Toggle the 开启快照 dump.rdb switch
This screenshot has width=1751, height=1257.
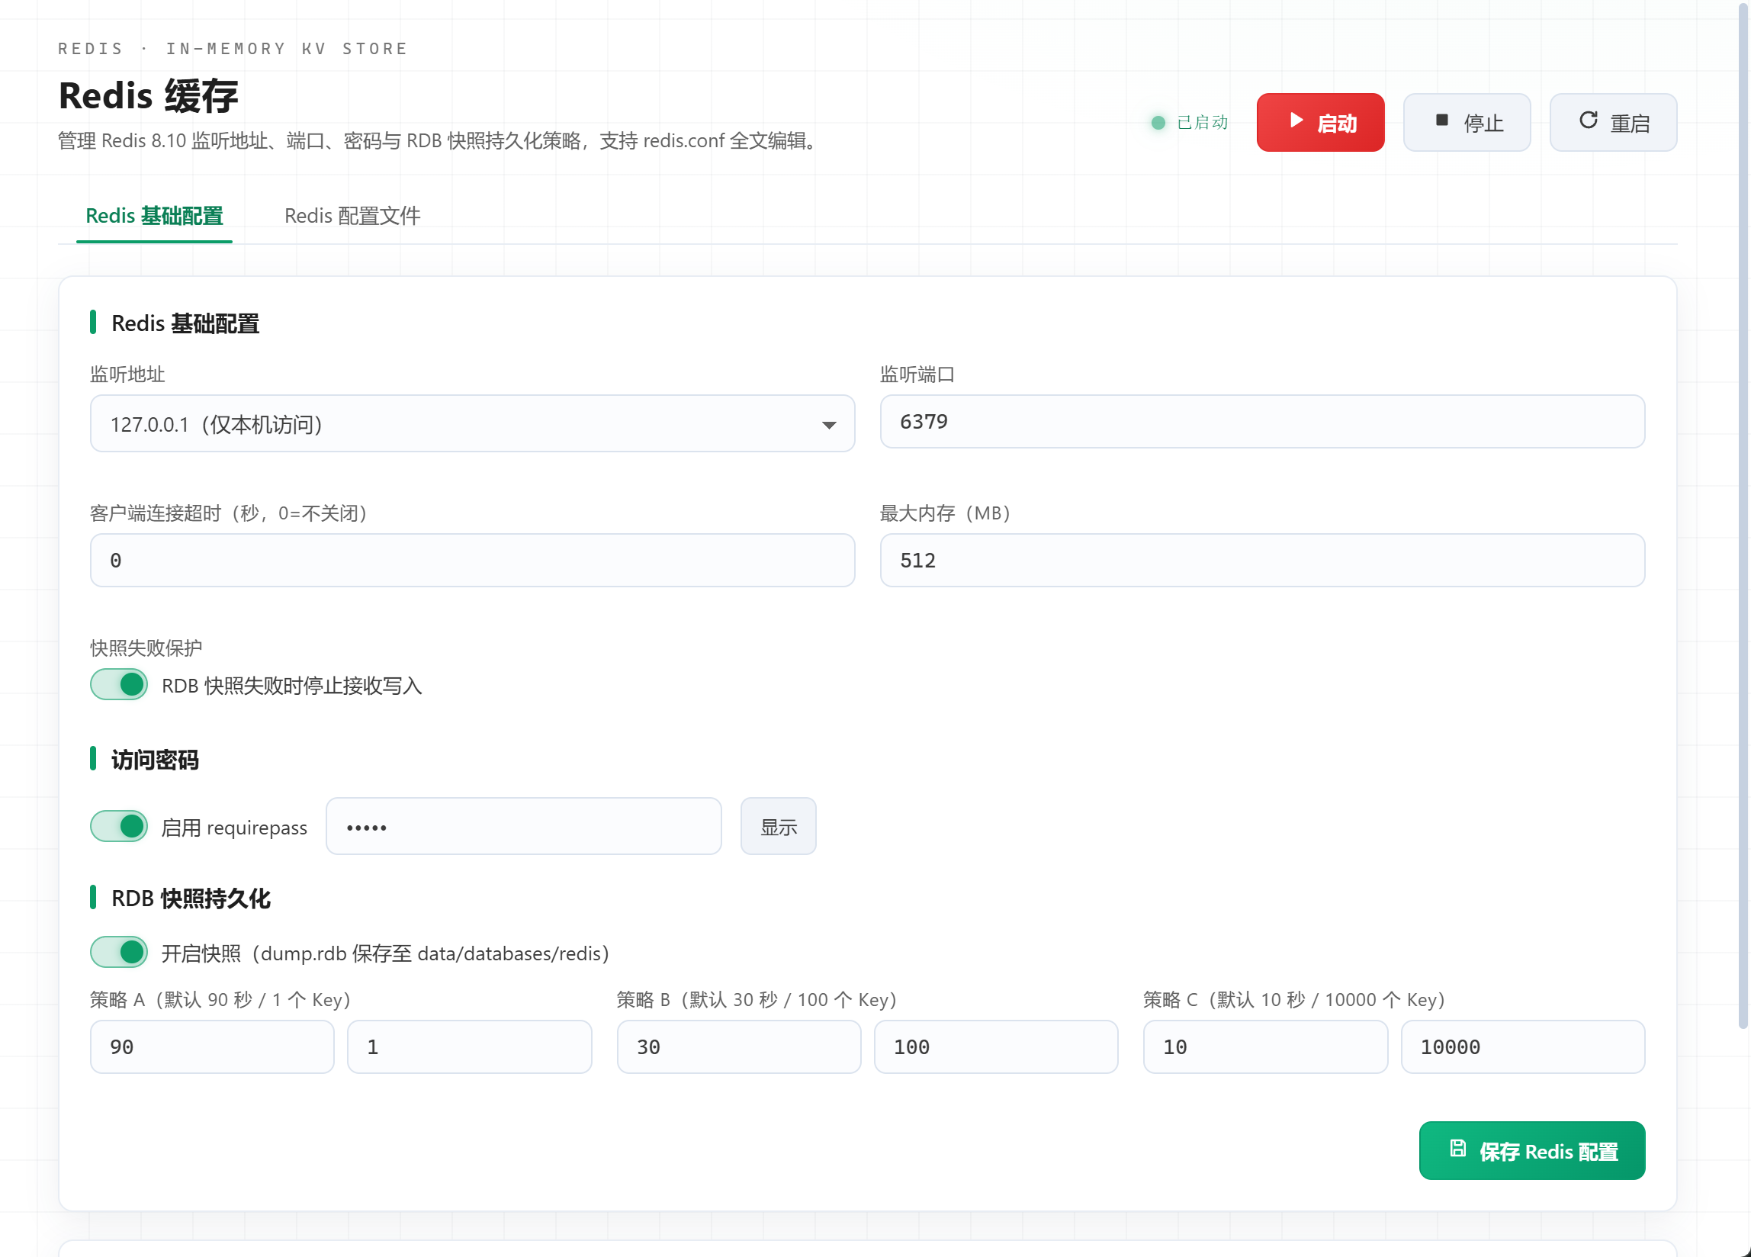tap(119, 953)
